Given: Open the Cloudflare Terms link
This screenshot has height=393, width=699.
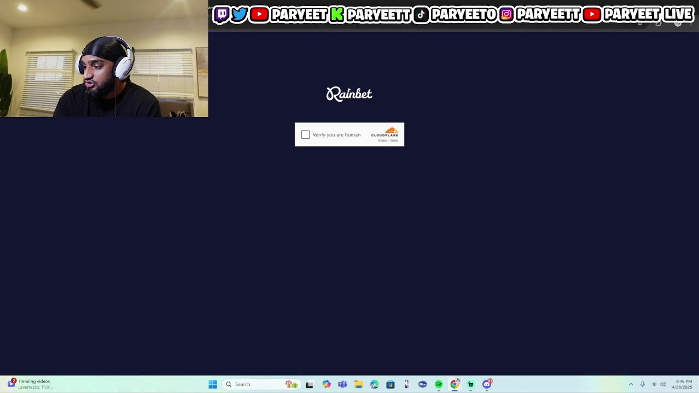Looking at the screenshot, I should [x=394, y=140].
